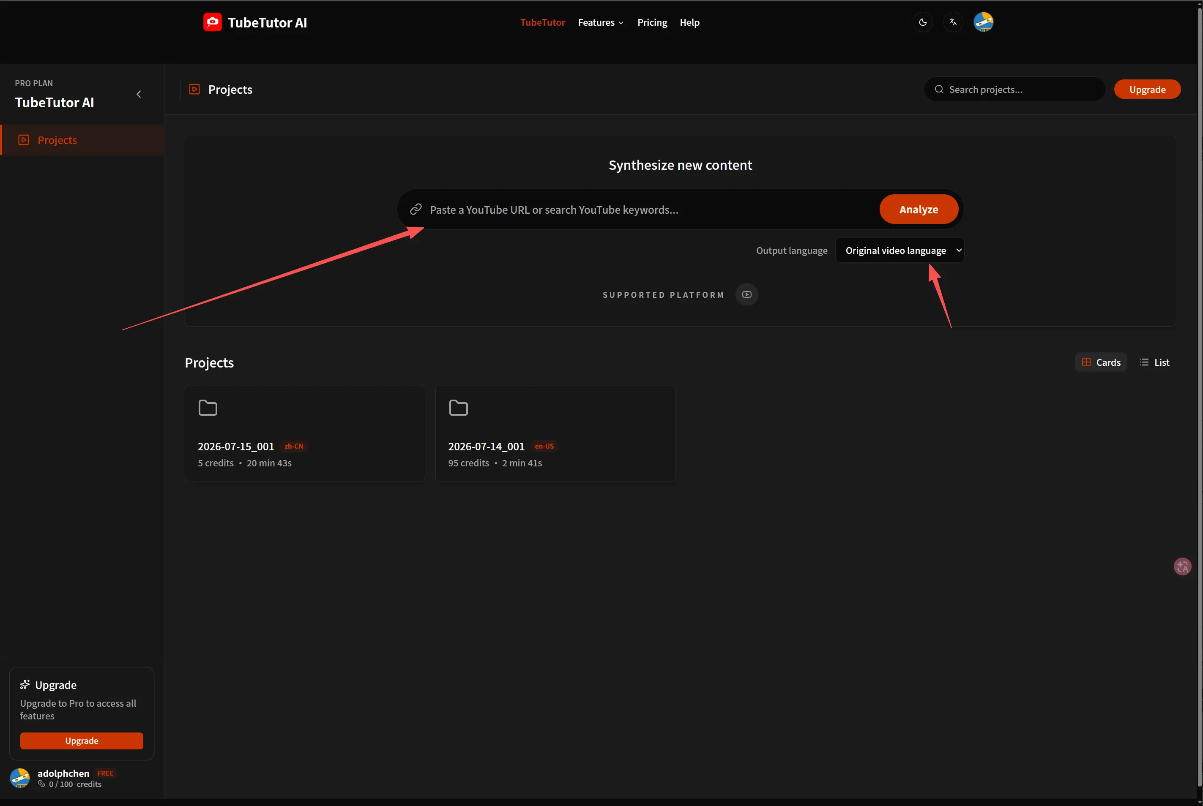Go to the Pricing page
The image size is (1203, 806).
click(x=652, y=23)
